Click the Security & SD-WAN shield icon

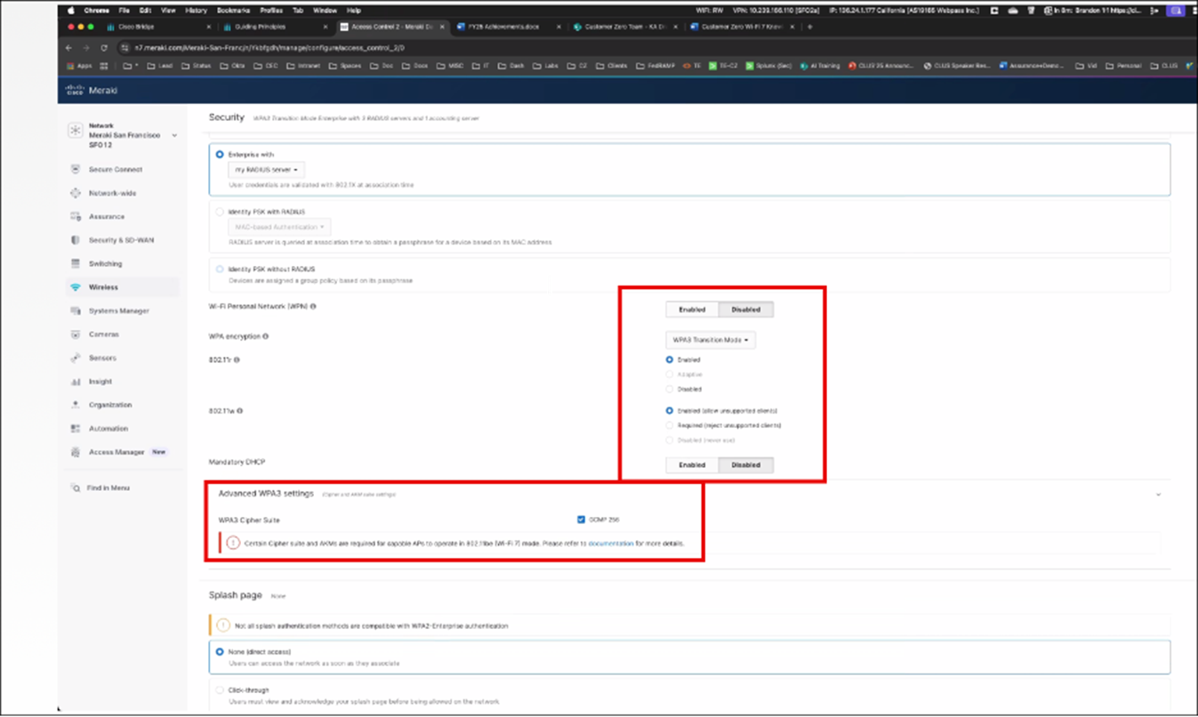76,240
